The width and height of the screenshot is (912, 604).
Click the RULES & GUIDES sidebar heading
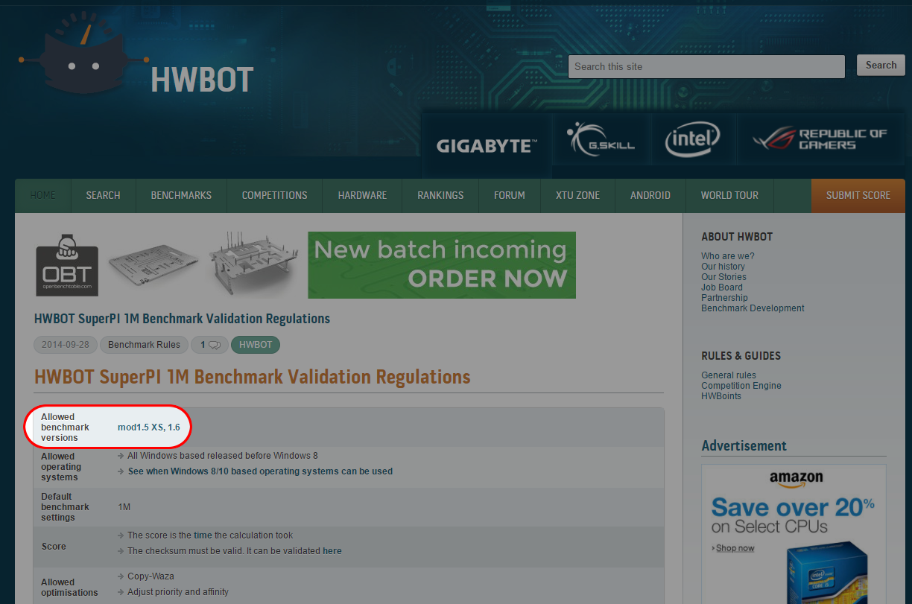(x=741, y=356)
